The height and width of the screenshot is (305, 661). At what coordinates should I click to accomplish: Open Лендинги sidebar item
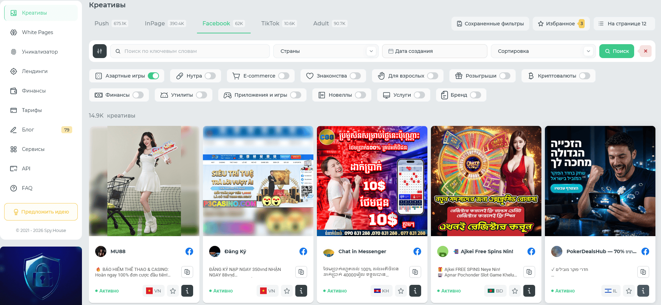(x=41, y=71)
